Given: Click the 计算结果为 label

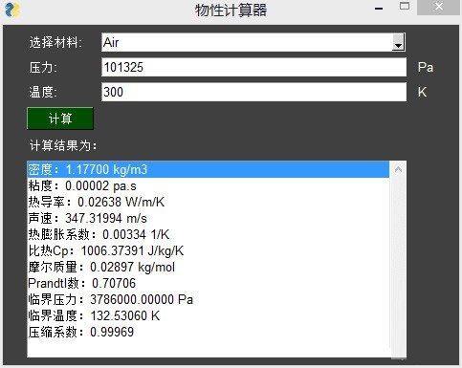Looking at the screenshot, I should 63,145.
